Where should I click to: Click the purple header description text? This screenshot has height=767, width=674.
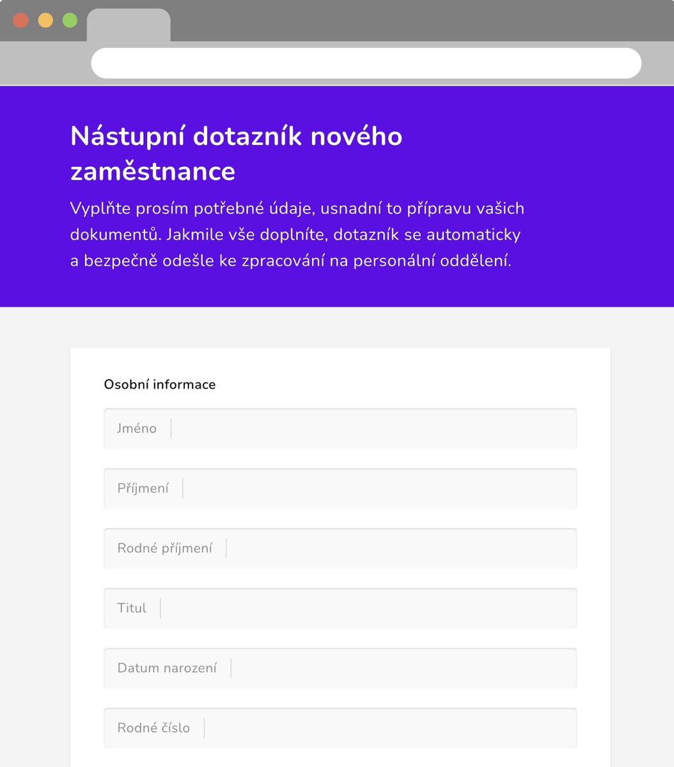click(x=296, y=234)
